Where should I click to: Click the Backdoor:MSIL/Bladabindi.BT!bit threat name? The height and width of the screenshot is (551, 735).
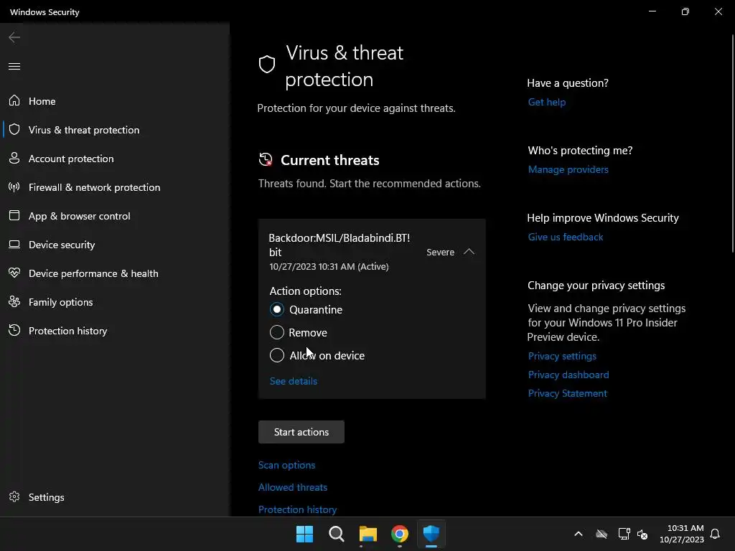[340, 245]
